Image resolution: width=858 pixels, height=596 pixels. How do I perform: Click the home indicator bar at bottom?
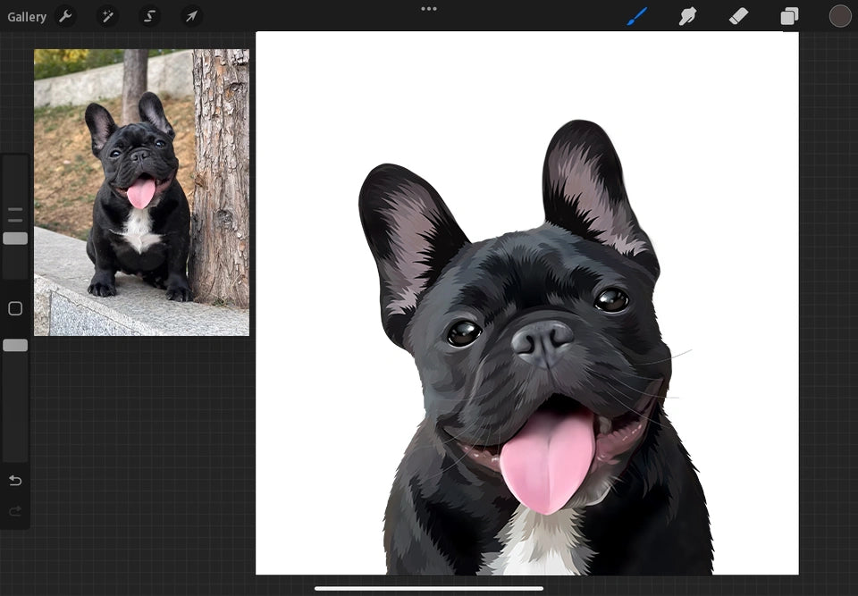click(x=429, y=588)
